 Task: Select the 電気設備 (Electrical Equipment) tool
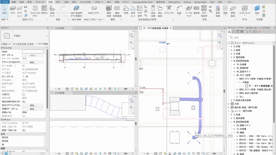tap(218, 11)
